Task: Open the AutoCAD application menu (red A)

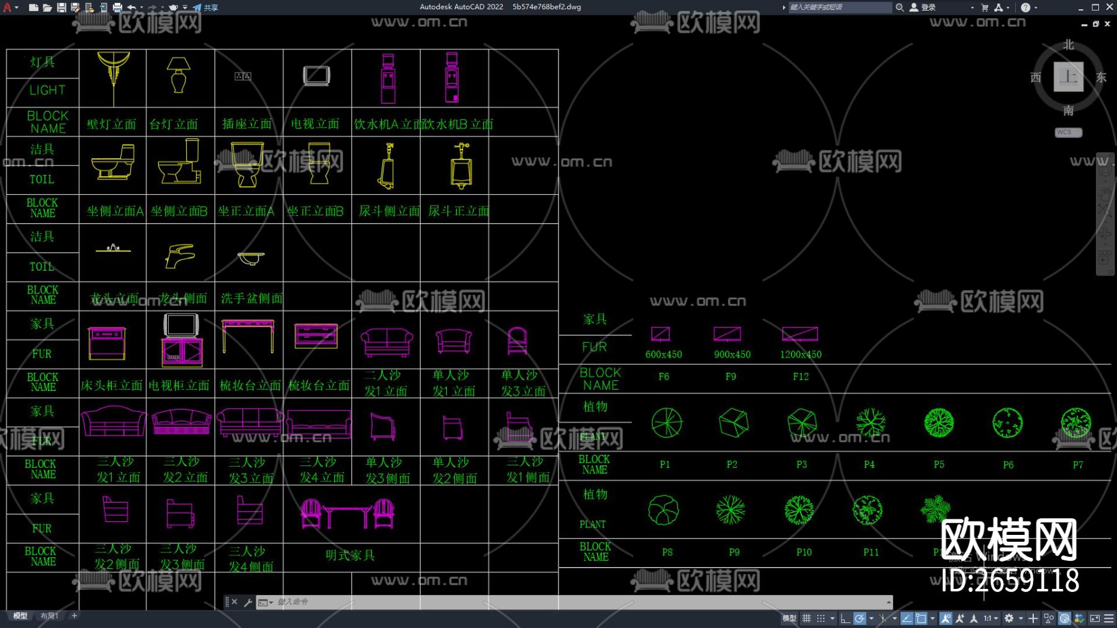Action: tap(7, 7)
